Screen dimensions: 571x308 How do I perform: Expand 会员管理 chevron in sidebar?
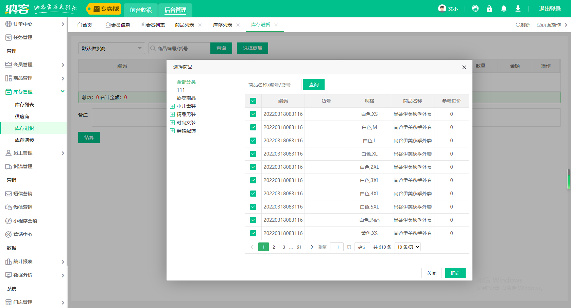(63, 65)
